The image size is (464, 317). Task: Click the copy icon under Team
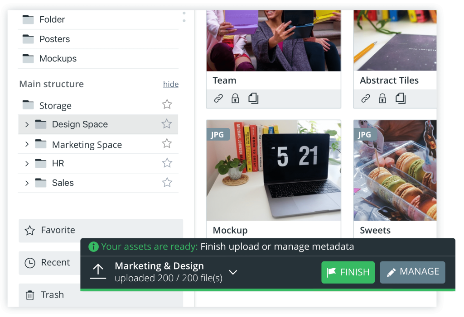(x=253, y=99)
